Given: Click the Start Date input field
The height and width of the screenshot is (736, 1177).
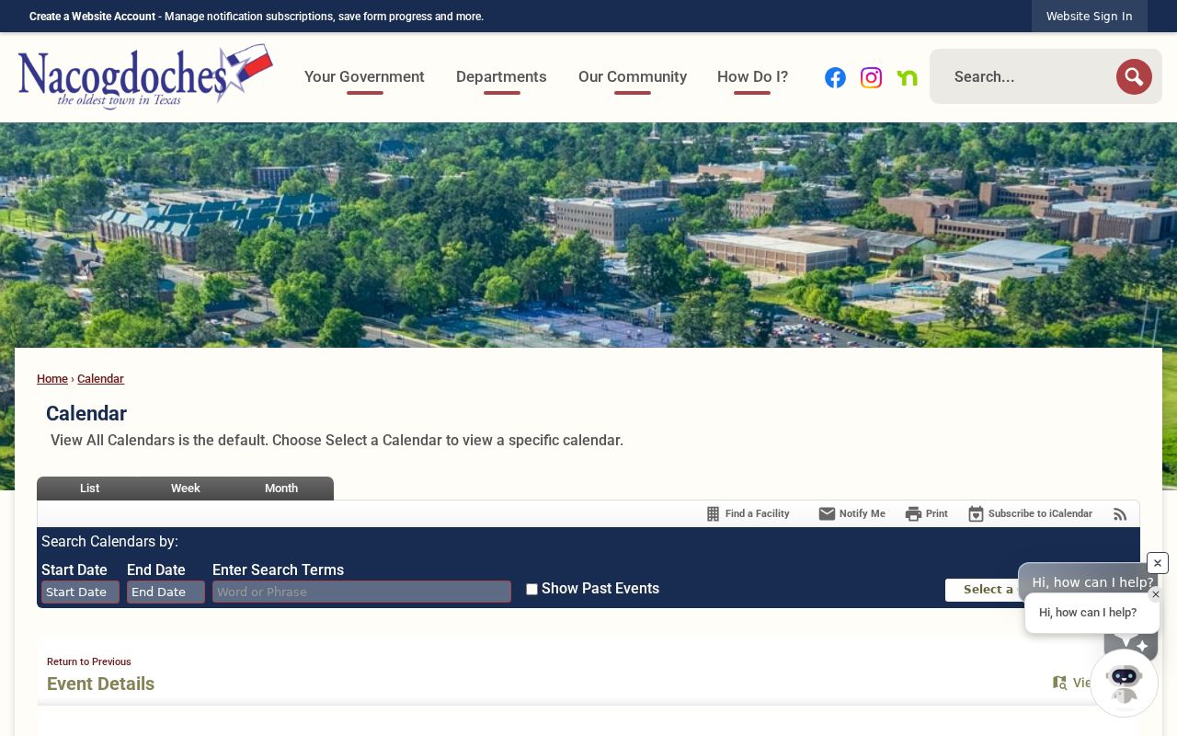Looking at the screenshot, I should (80, 592).
